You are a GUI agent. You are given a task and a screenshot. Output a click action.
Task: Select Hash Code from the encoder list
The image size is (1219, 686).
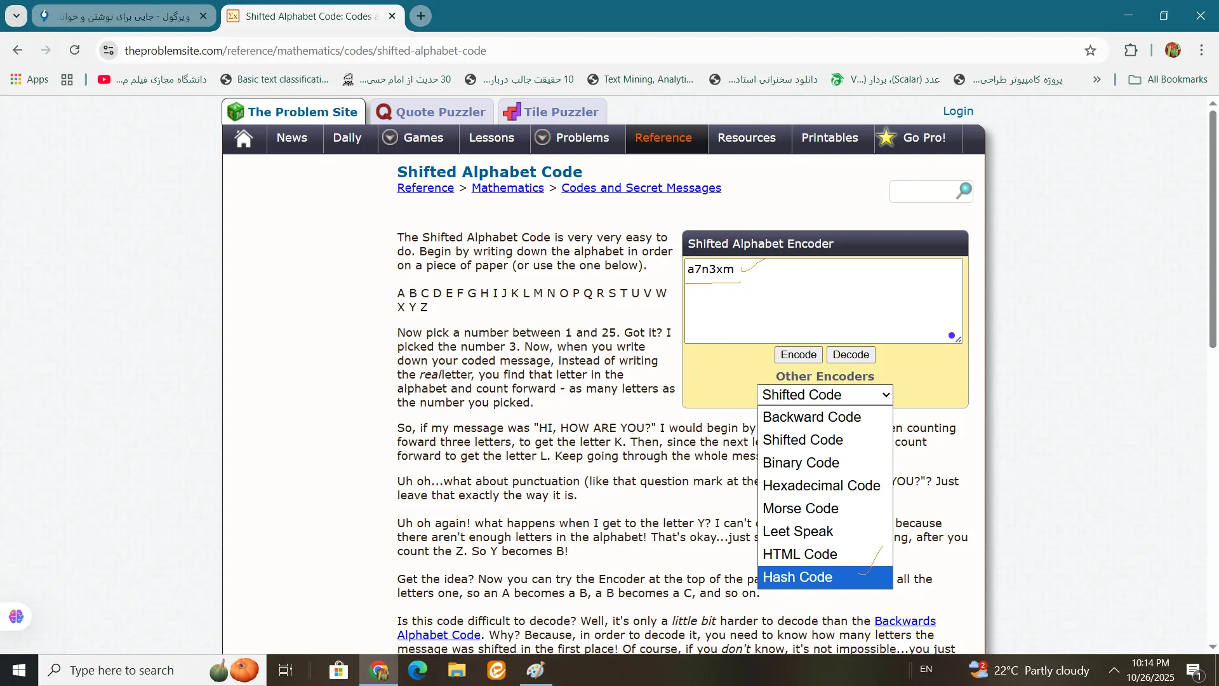797,577
